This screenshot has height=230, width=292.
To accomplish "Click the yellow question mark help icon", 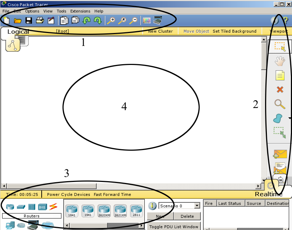I will click(x=285, y=20).
